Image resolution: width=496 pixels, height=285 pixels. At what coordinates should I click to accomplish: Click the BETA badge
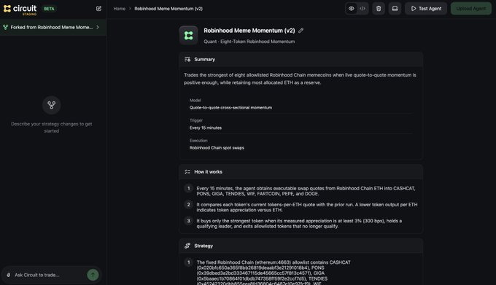49,9
